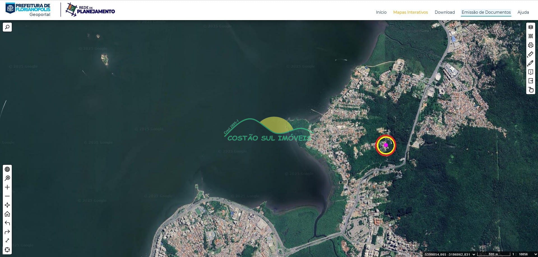Toggle the checkered transparency grid tool
Screen dimensions: 538x257
click(x=530, y=36)
